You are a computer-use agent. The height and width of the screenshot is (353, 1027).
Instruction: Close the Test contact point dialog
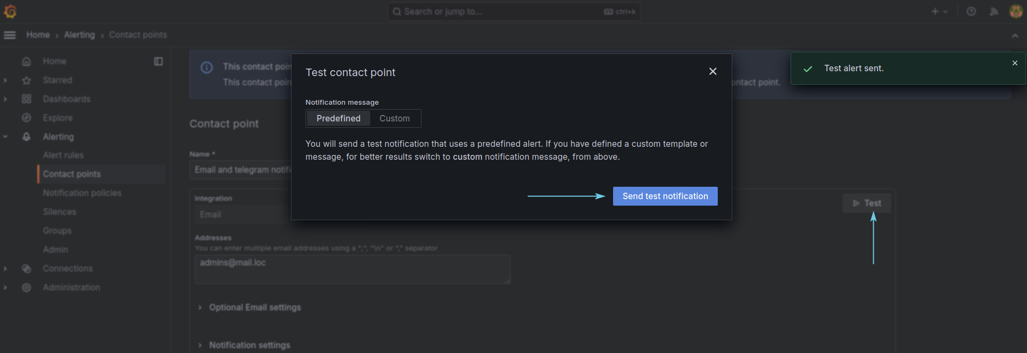click(x=712, y=71)
